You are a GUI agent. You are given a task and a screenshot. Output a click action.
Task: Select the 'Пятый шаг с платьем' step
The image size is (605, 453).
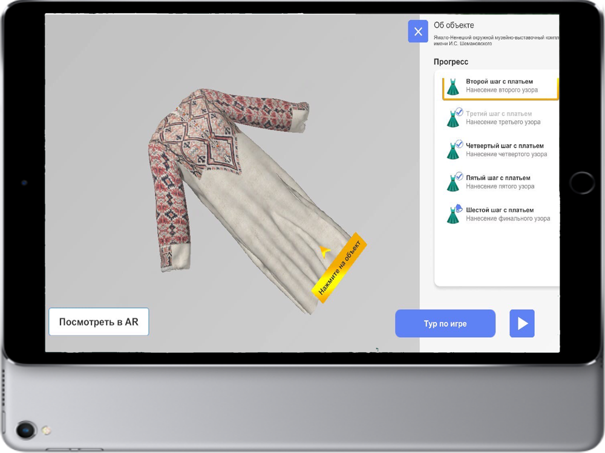pos(500,182)
